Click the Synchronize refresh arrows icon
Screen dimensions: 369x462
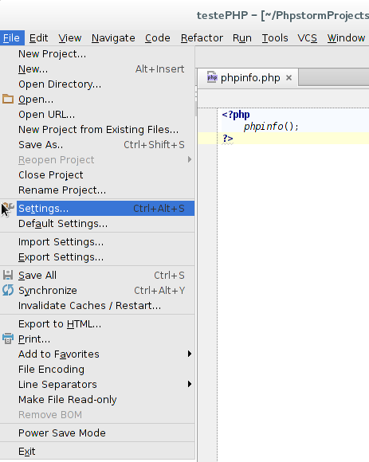click(x=8, y=290)
